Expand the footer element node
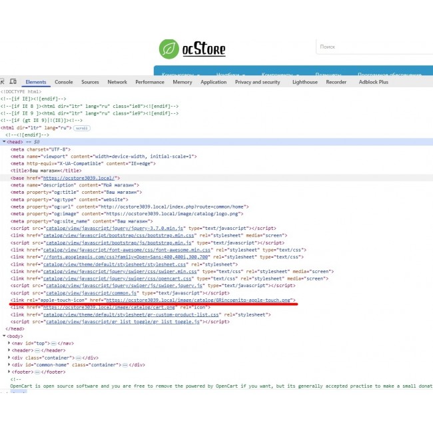This screenshot has height=433, width=433. (9, 372)
